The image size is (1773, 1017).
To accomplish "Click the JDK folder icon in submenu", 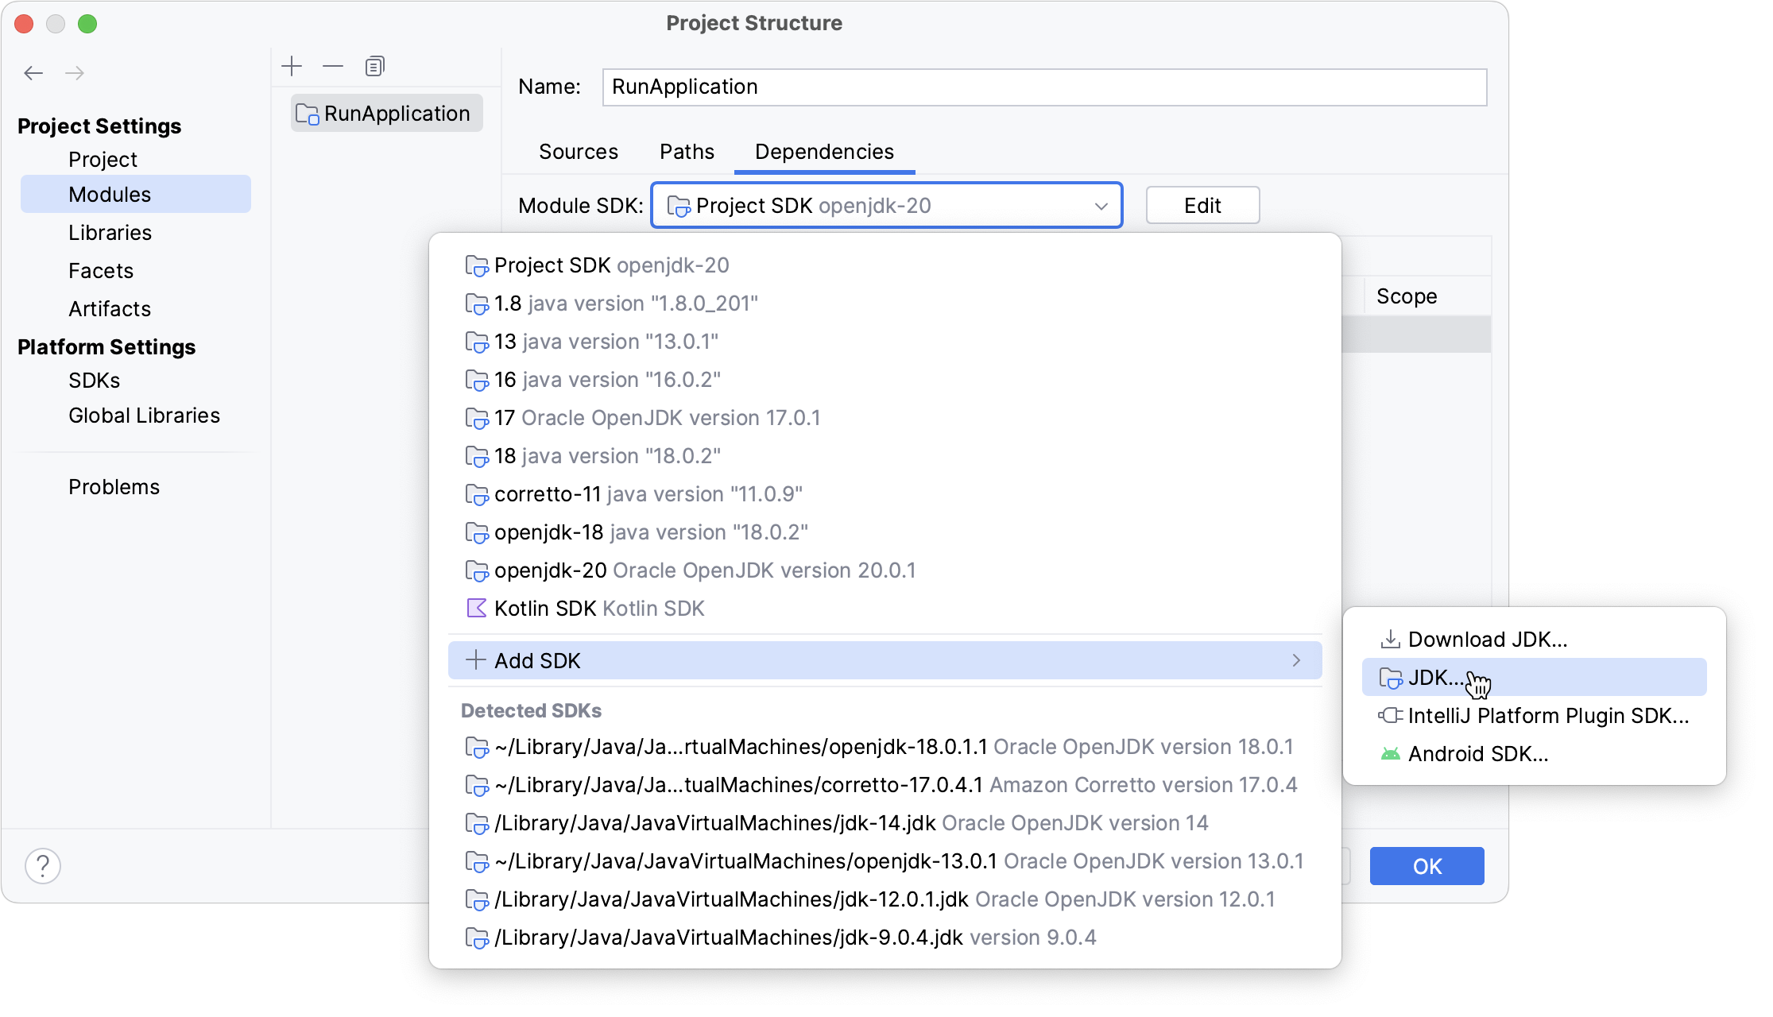I will (x=1388, y=677).
